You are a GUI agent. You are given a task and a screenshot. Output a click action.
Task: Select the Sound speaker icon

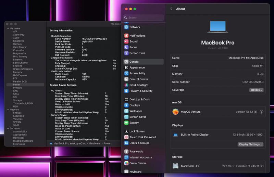click(x=126, y=41)
